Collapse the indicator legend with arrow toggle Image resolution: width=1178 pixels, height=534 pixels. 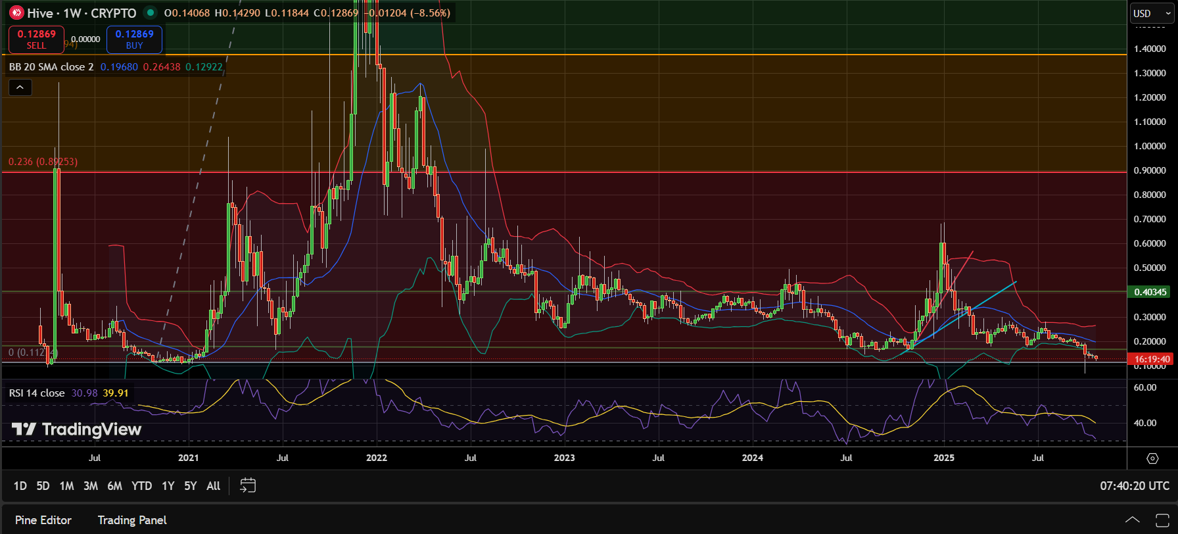[20, 87]
